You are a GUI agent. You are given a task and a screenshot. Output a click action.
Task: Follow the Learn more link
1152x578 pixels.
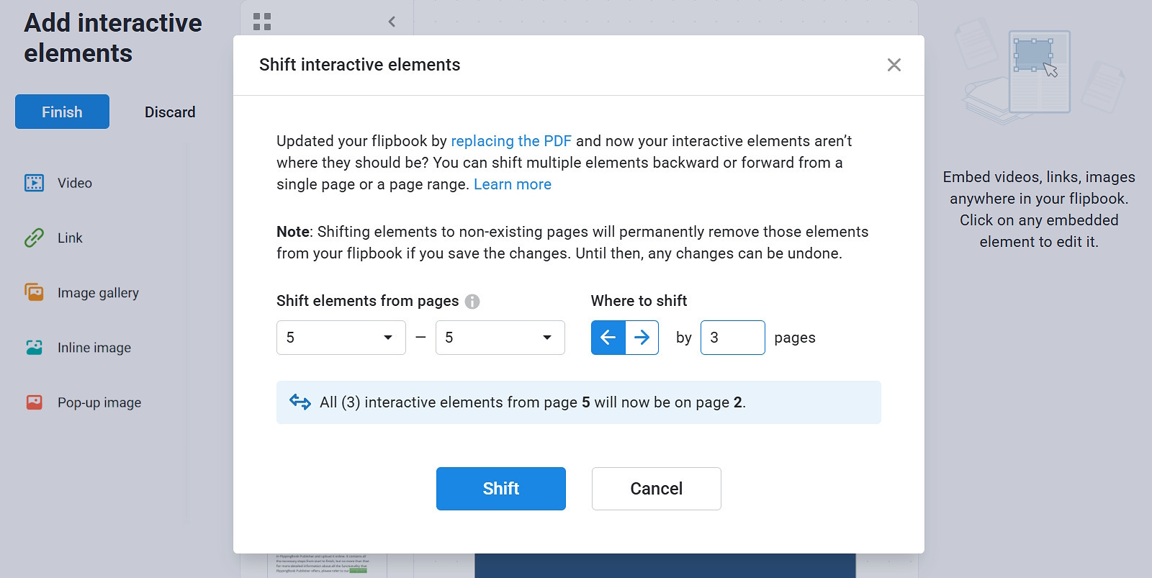[x=512, y=184]
